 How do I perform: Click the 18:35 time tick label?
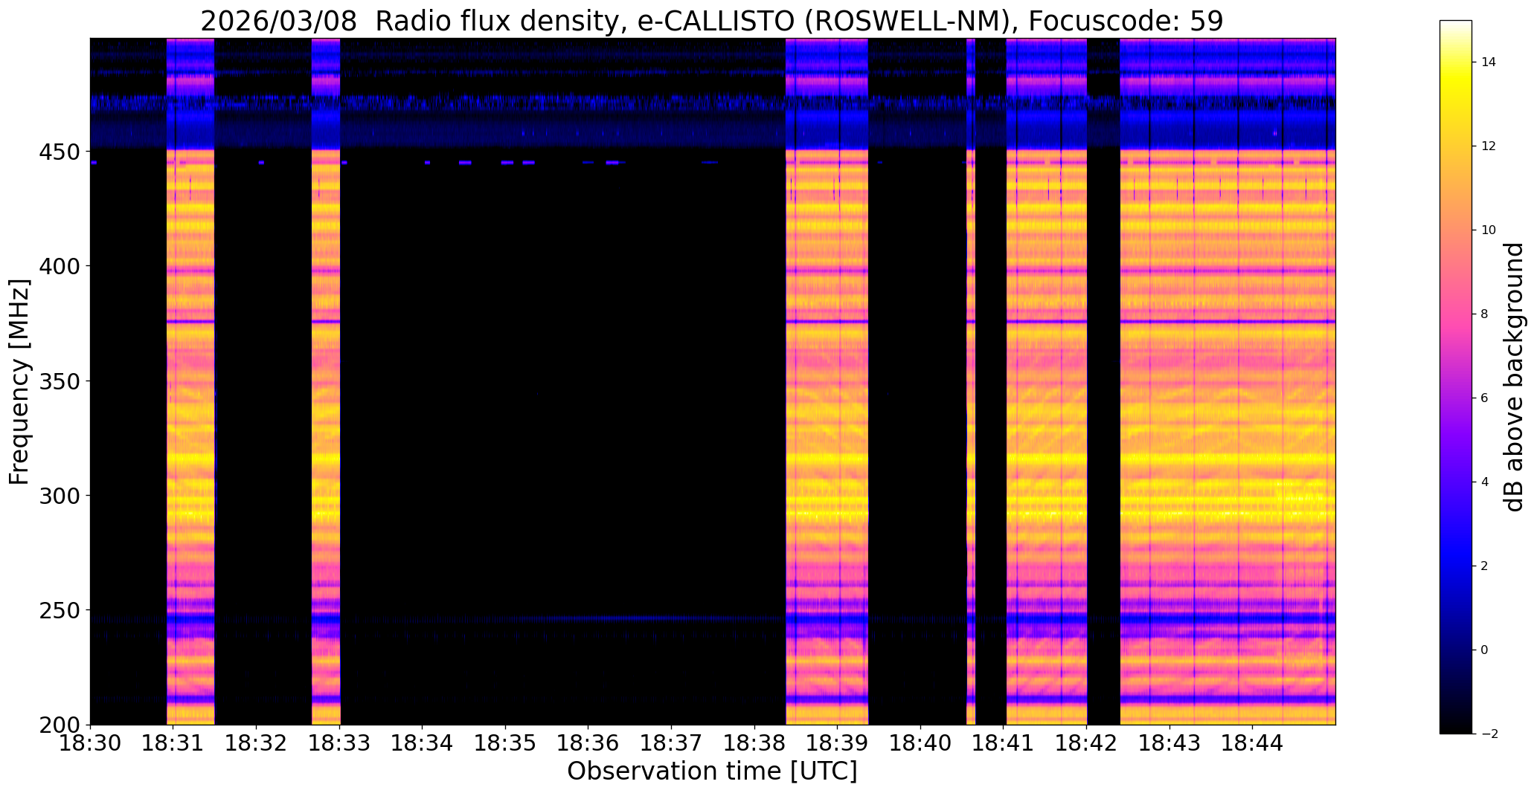click(x=506, y=742)
